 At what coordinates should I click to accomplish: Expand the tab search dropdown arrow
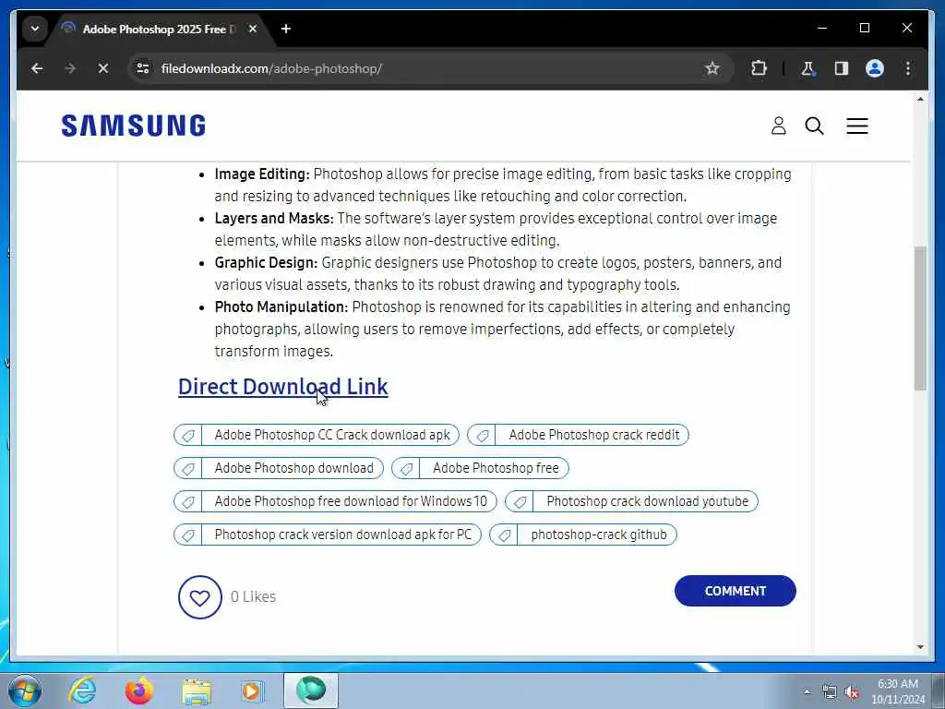[35, 29]
